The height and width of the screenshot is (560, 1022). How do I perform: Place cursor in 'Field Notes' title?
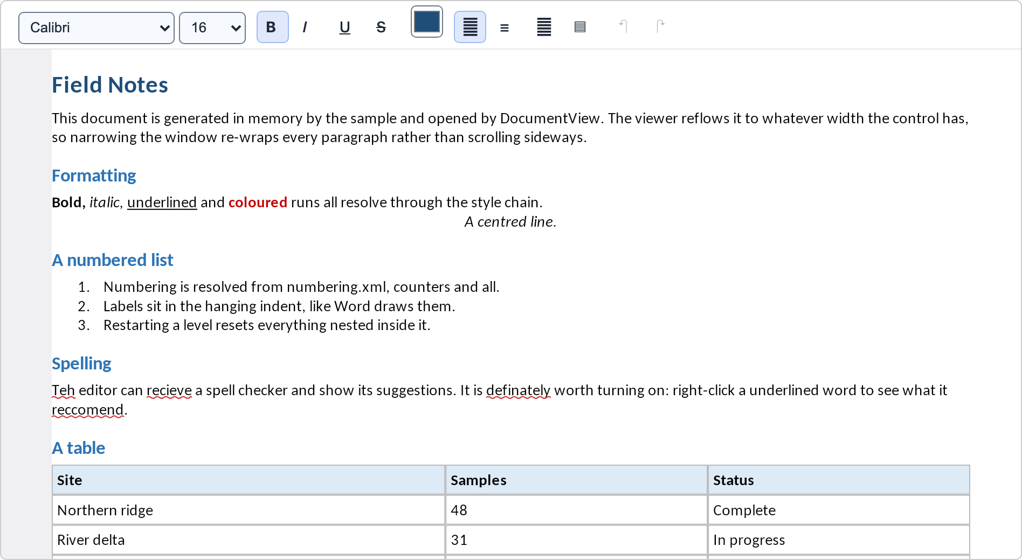(110, 85)
